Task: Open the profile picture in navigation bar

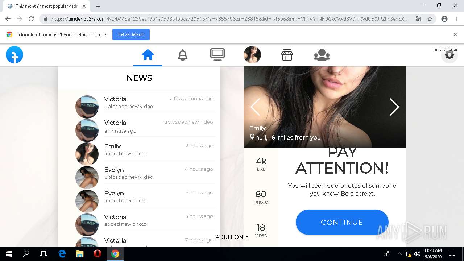Action: [x=252, y=55]
